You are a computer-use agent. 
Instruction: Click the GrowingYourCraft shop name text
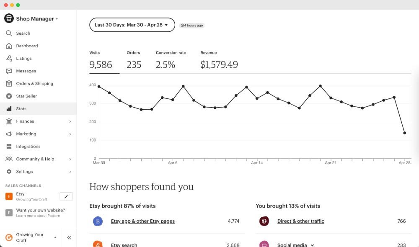31,199
